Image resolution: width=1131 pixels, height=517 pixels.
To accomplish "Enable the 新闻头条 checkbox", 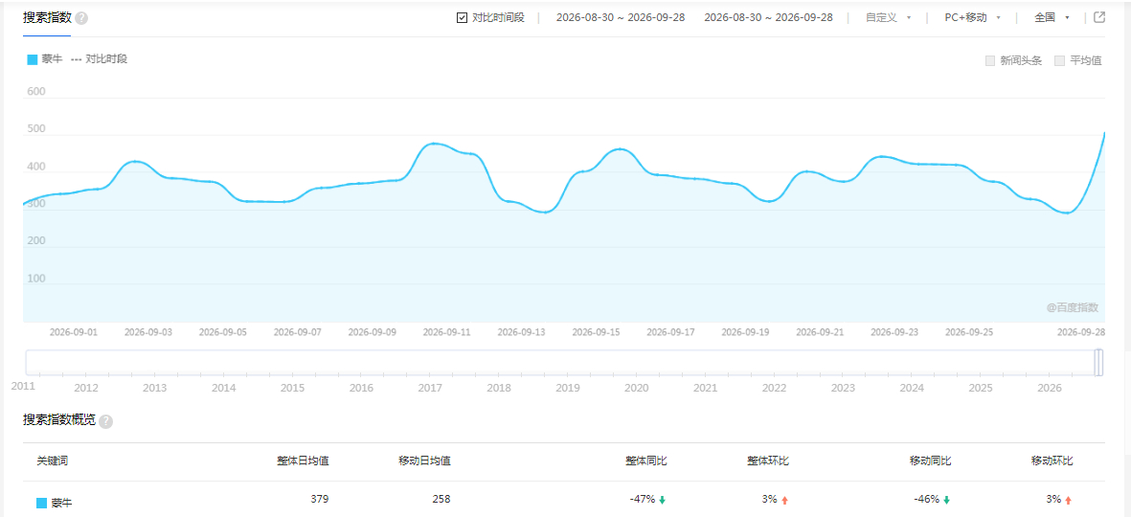I will [x=990, y=60].
